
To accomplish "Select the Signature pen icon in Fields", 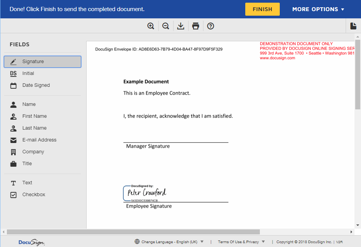I will 13,62.
